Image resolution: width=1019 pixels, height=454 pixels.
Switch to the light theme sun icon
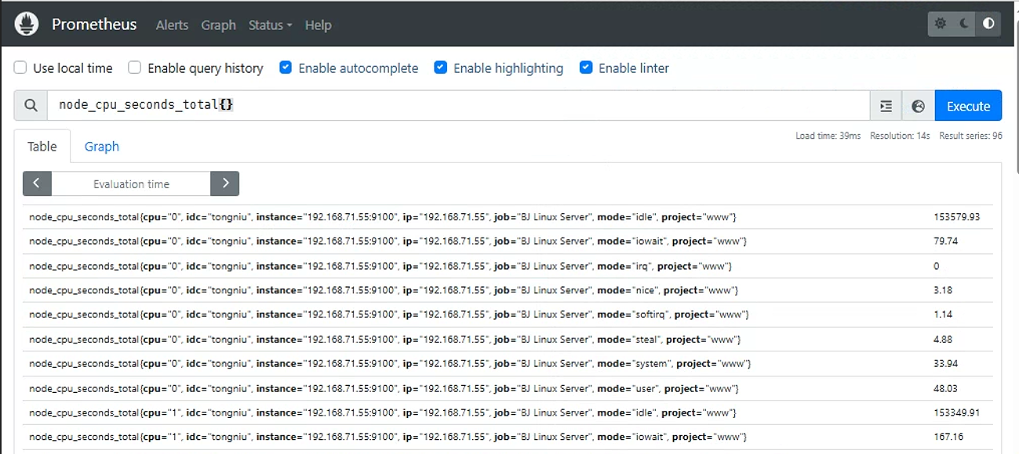tap(941, 24)
